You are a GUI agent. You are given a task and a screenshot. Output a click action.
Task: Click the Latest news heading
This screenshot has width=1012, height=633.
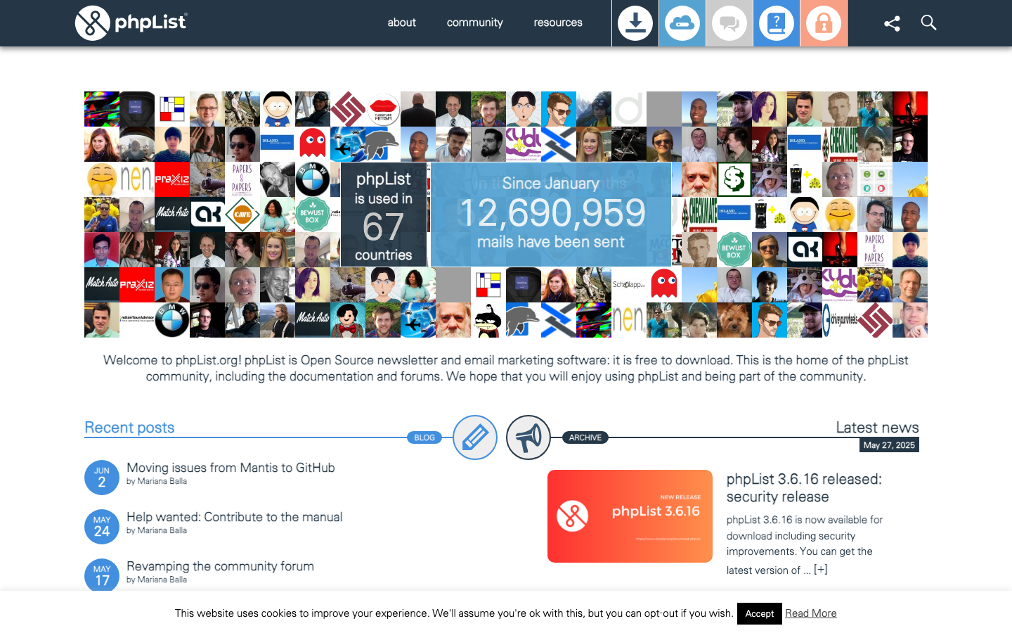click(x=877, y=428)
